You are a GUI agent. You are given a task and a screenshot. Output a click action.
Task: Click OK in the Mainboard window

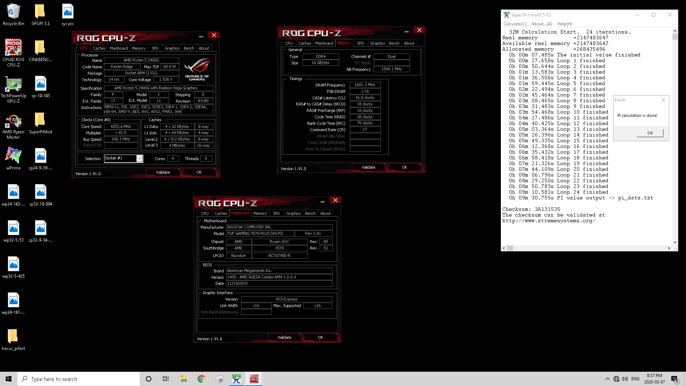(320, 337)
